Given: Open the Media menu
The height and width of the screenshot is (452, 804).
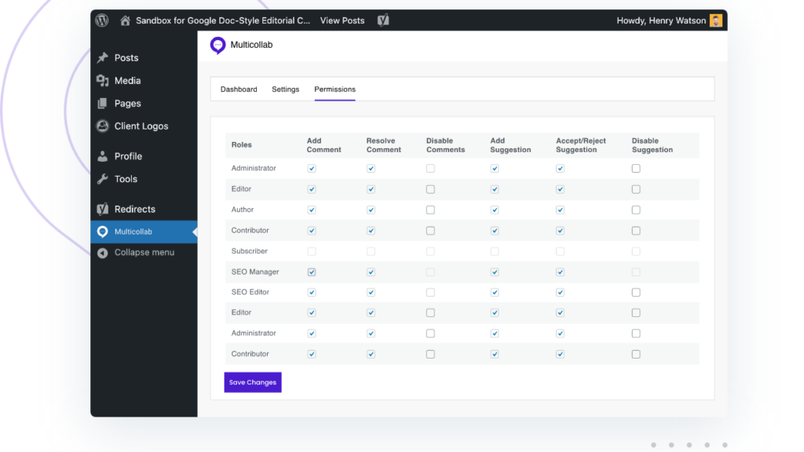Looking at the screenshot, I should click(128, 81).
